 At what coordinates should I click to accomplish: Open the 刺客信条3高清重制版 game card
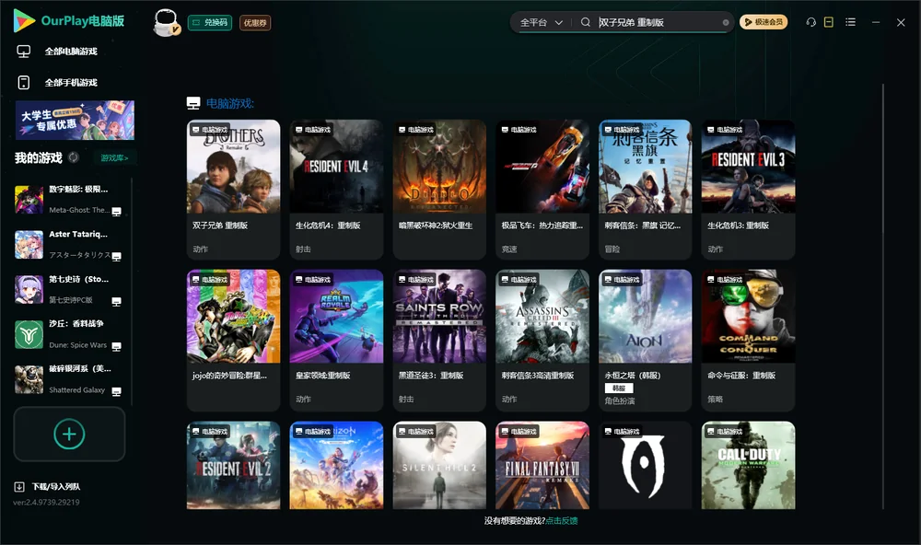point(542,340)
